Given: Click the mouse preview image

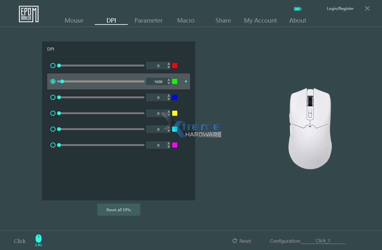Looking at the screenshot, I should [x=310, y=128].
